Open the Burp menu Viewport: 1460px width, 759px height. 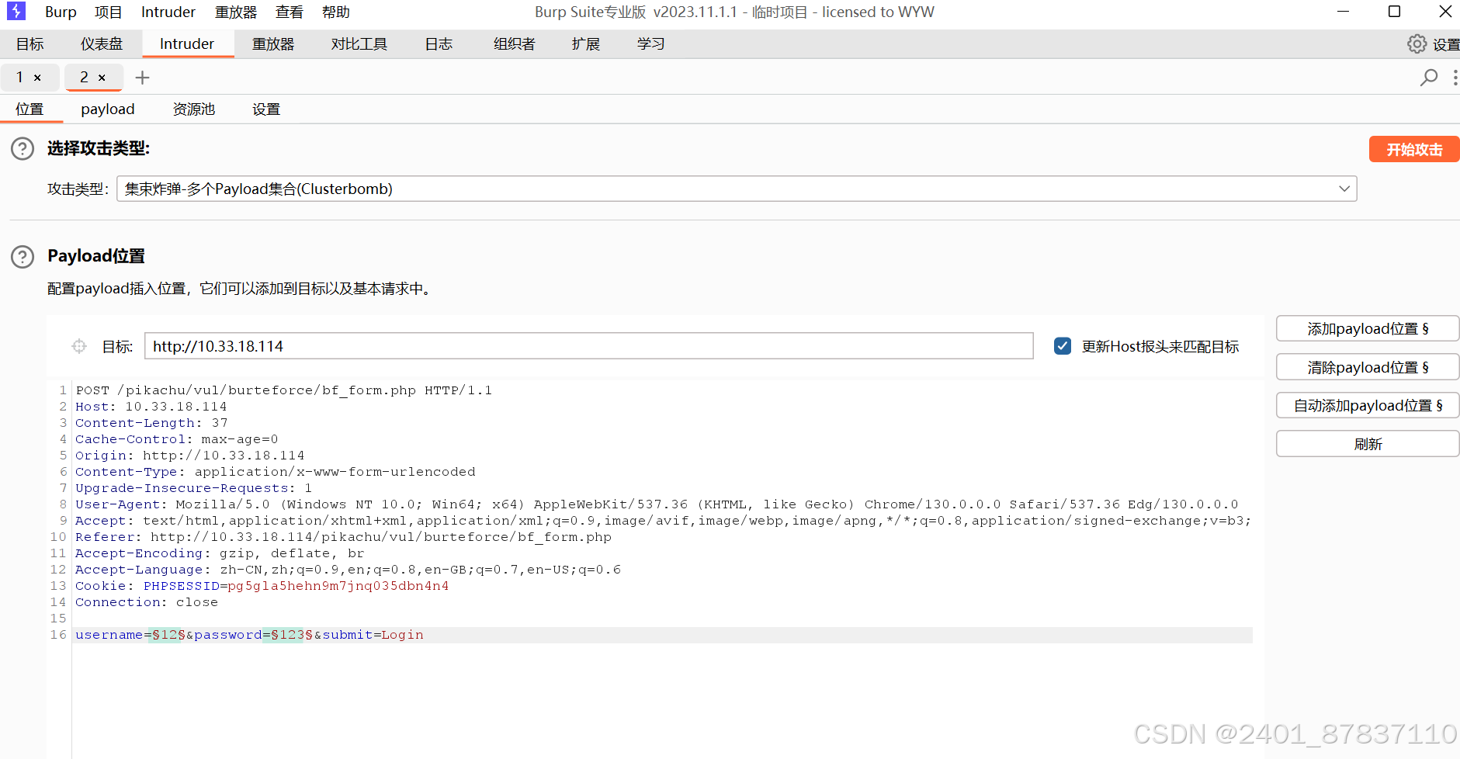(x=61, y=12)
